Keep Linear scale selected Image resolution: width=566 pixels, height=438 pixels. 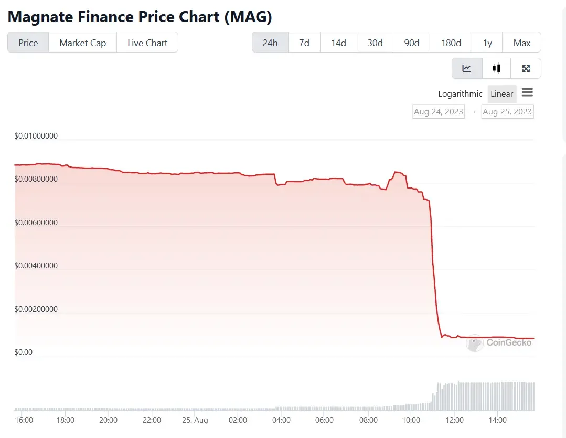(x=501, y=93)
